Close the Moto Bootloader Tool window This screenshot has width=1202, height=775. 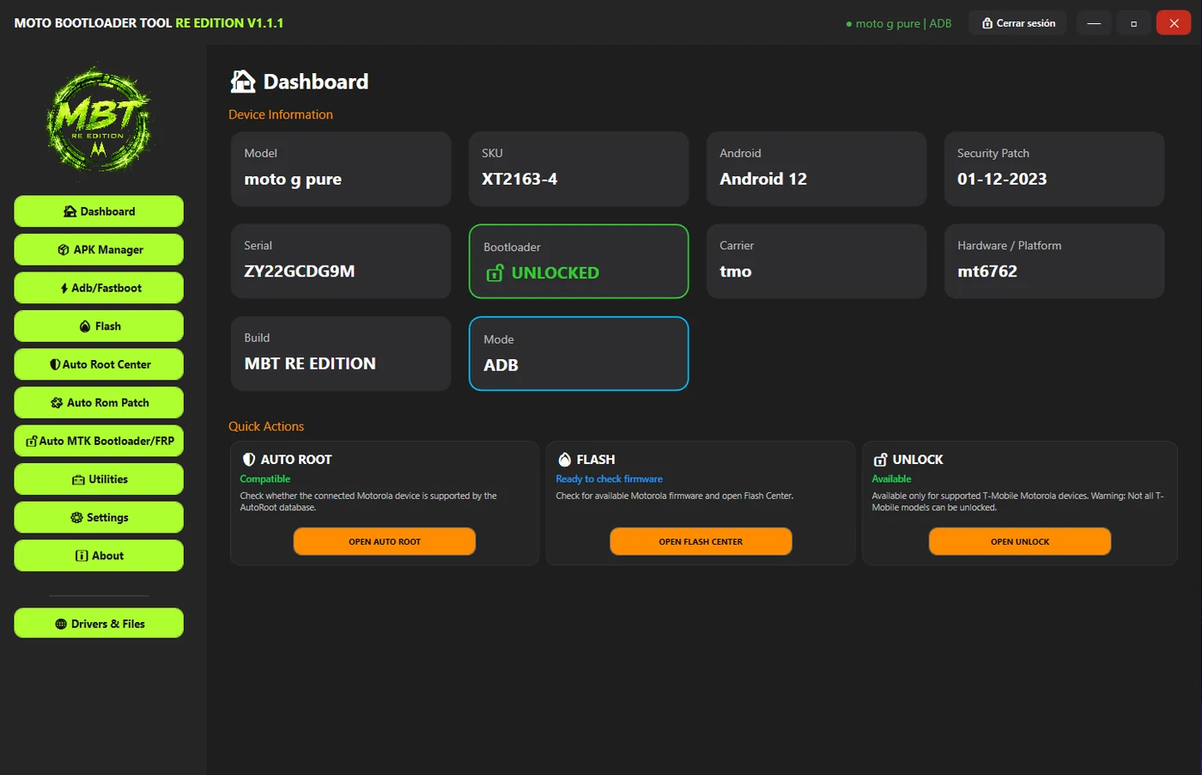(1174, 23)
